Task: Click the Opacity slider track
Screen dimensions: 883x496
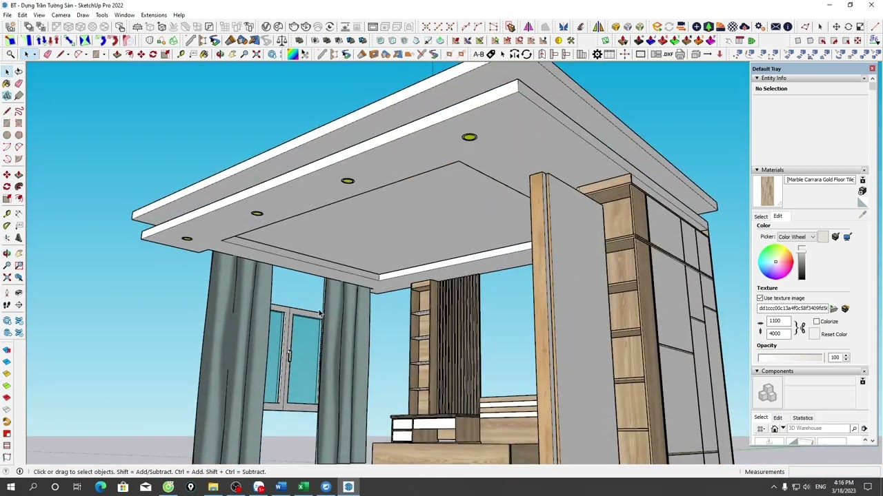Action: 790,358
